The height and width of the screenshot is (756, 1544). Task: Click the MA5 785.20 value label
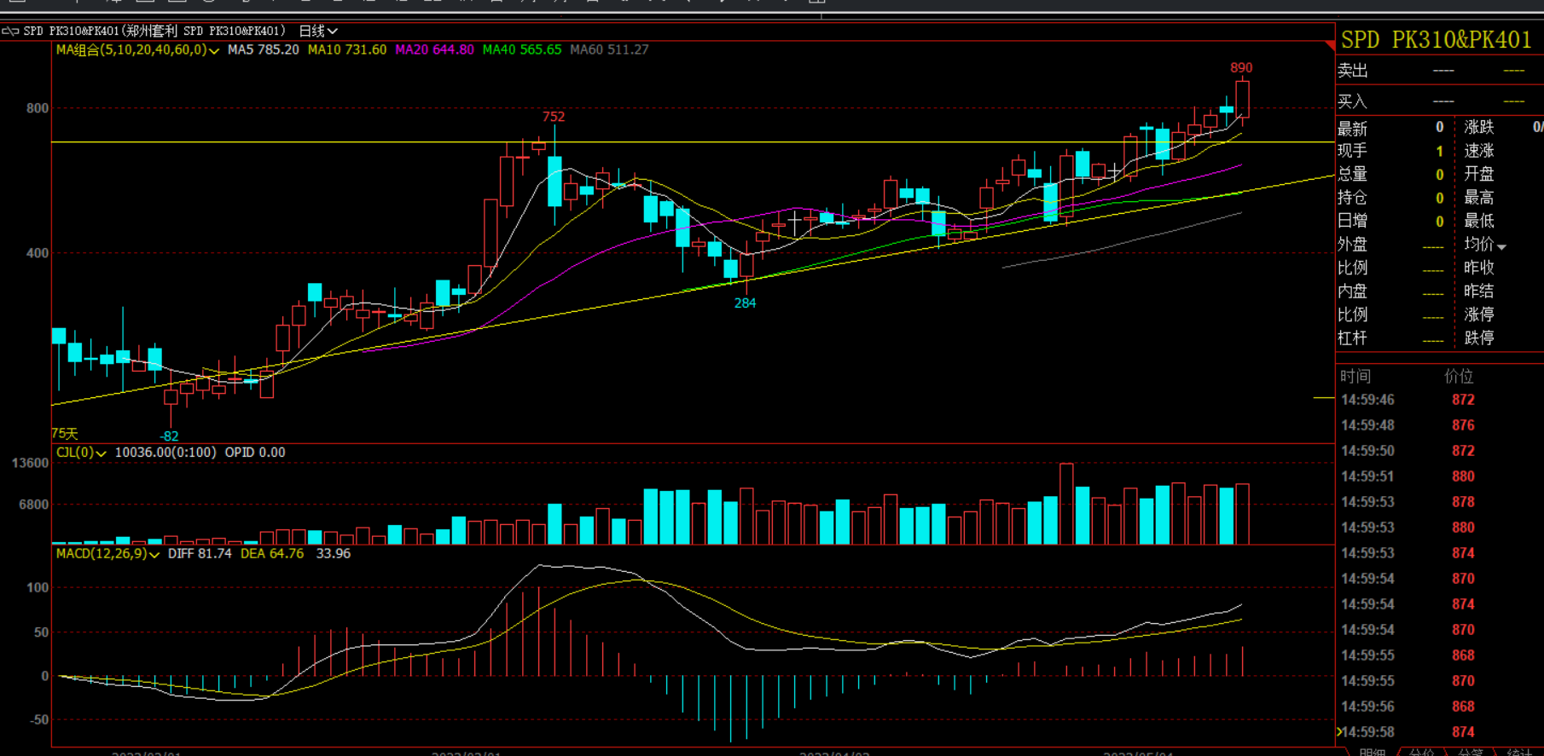[263, 50]
